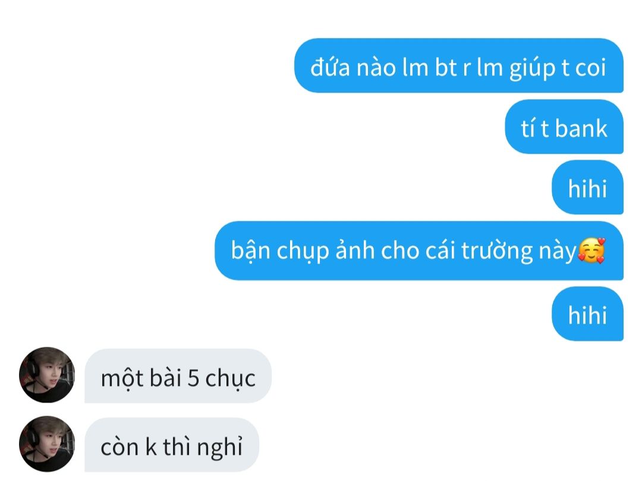Image resolution: width=642 pixels, height=481 pixels.
Task: Open sender's avatar beside "một bài 5 chục"
Action: click(47, 375)
